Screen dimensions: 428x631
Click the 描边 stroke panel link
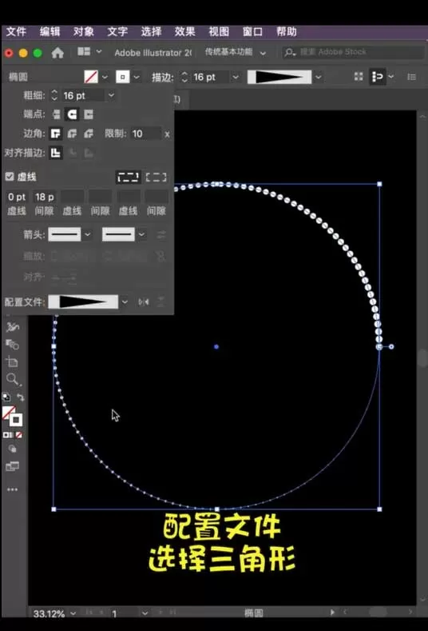pyautogui.click(x=162, y=77)
